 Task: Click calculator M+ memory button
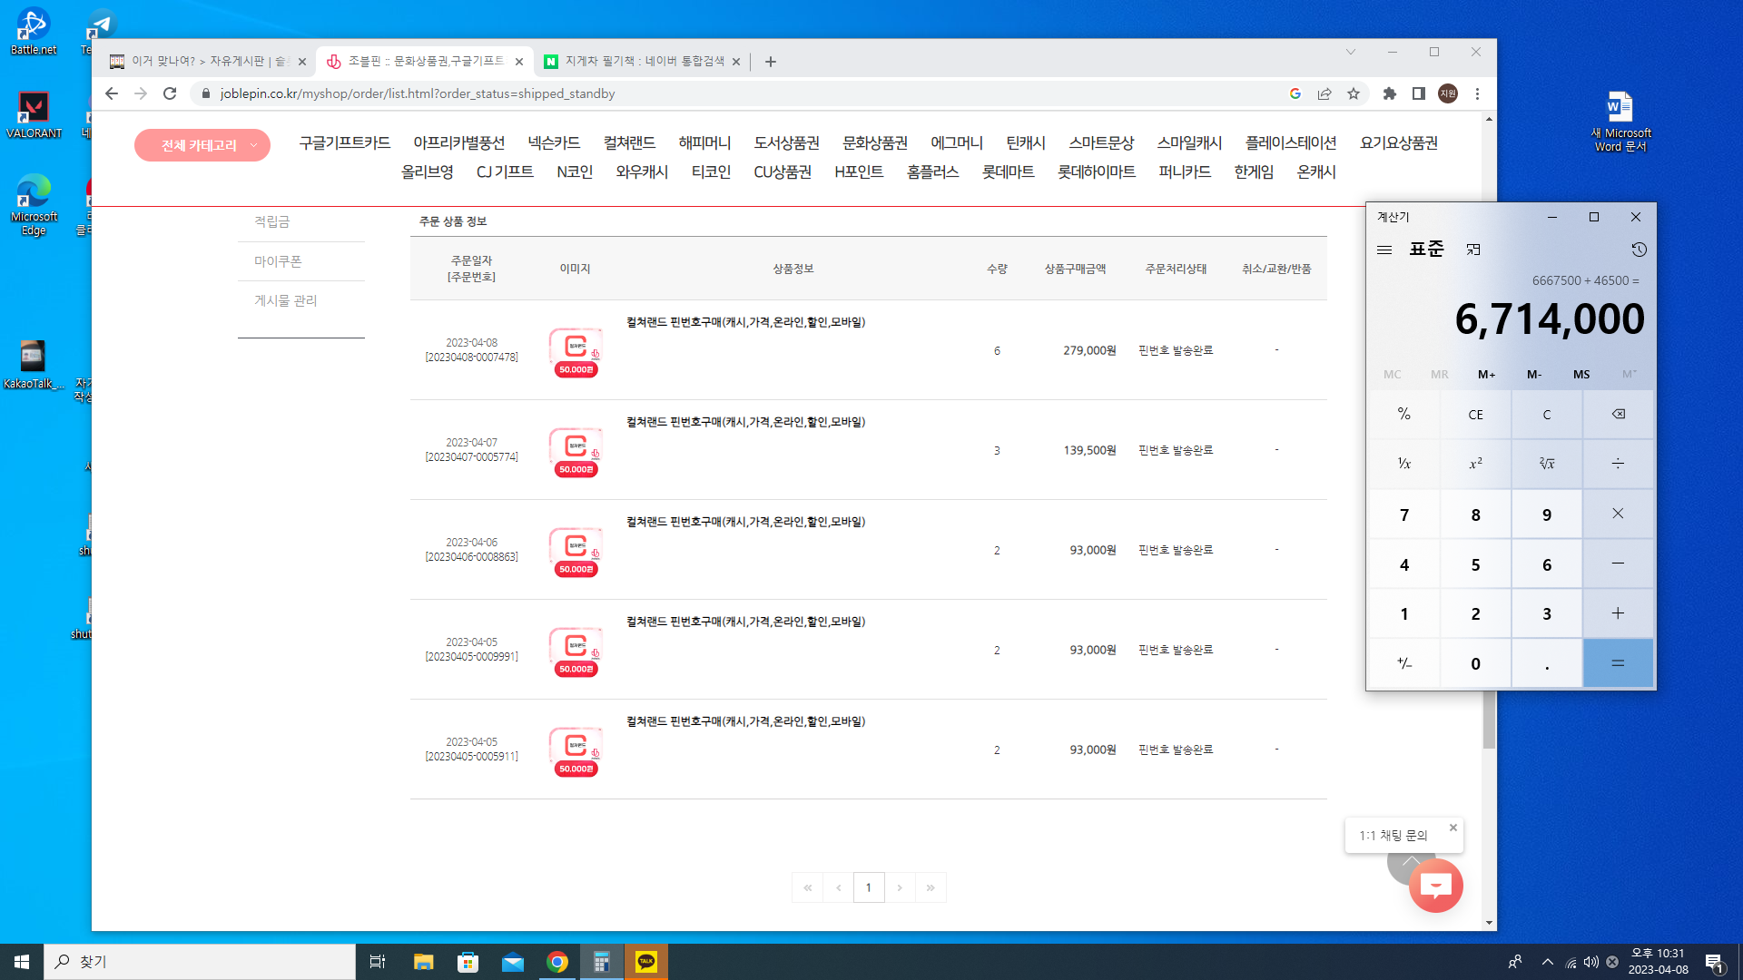1487,374
